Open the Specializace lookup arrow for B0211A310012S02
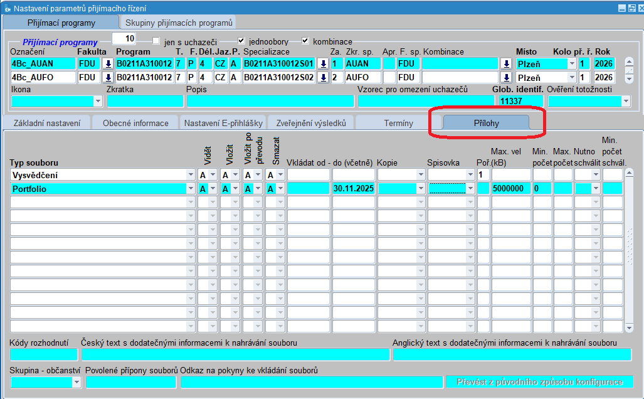The width and height of the screenshot is (644, 399). [323, 77]
